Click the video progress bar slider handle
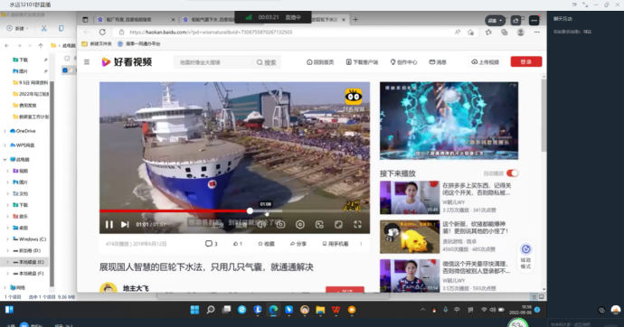Viewport: 624px width, 327px height. point(250,211)
